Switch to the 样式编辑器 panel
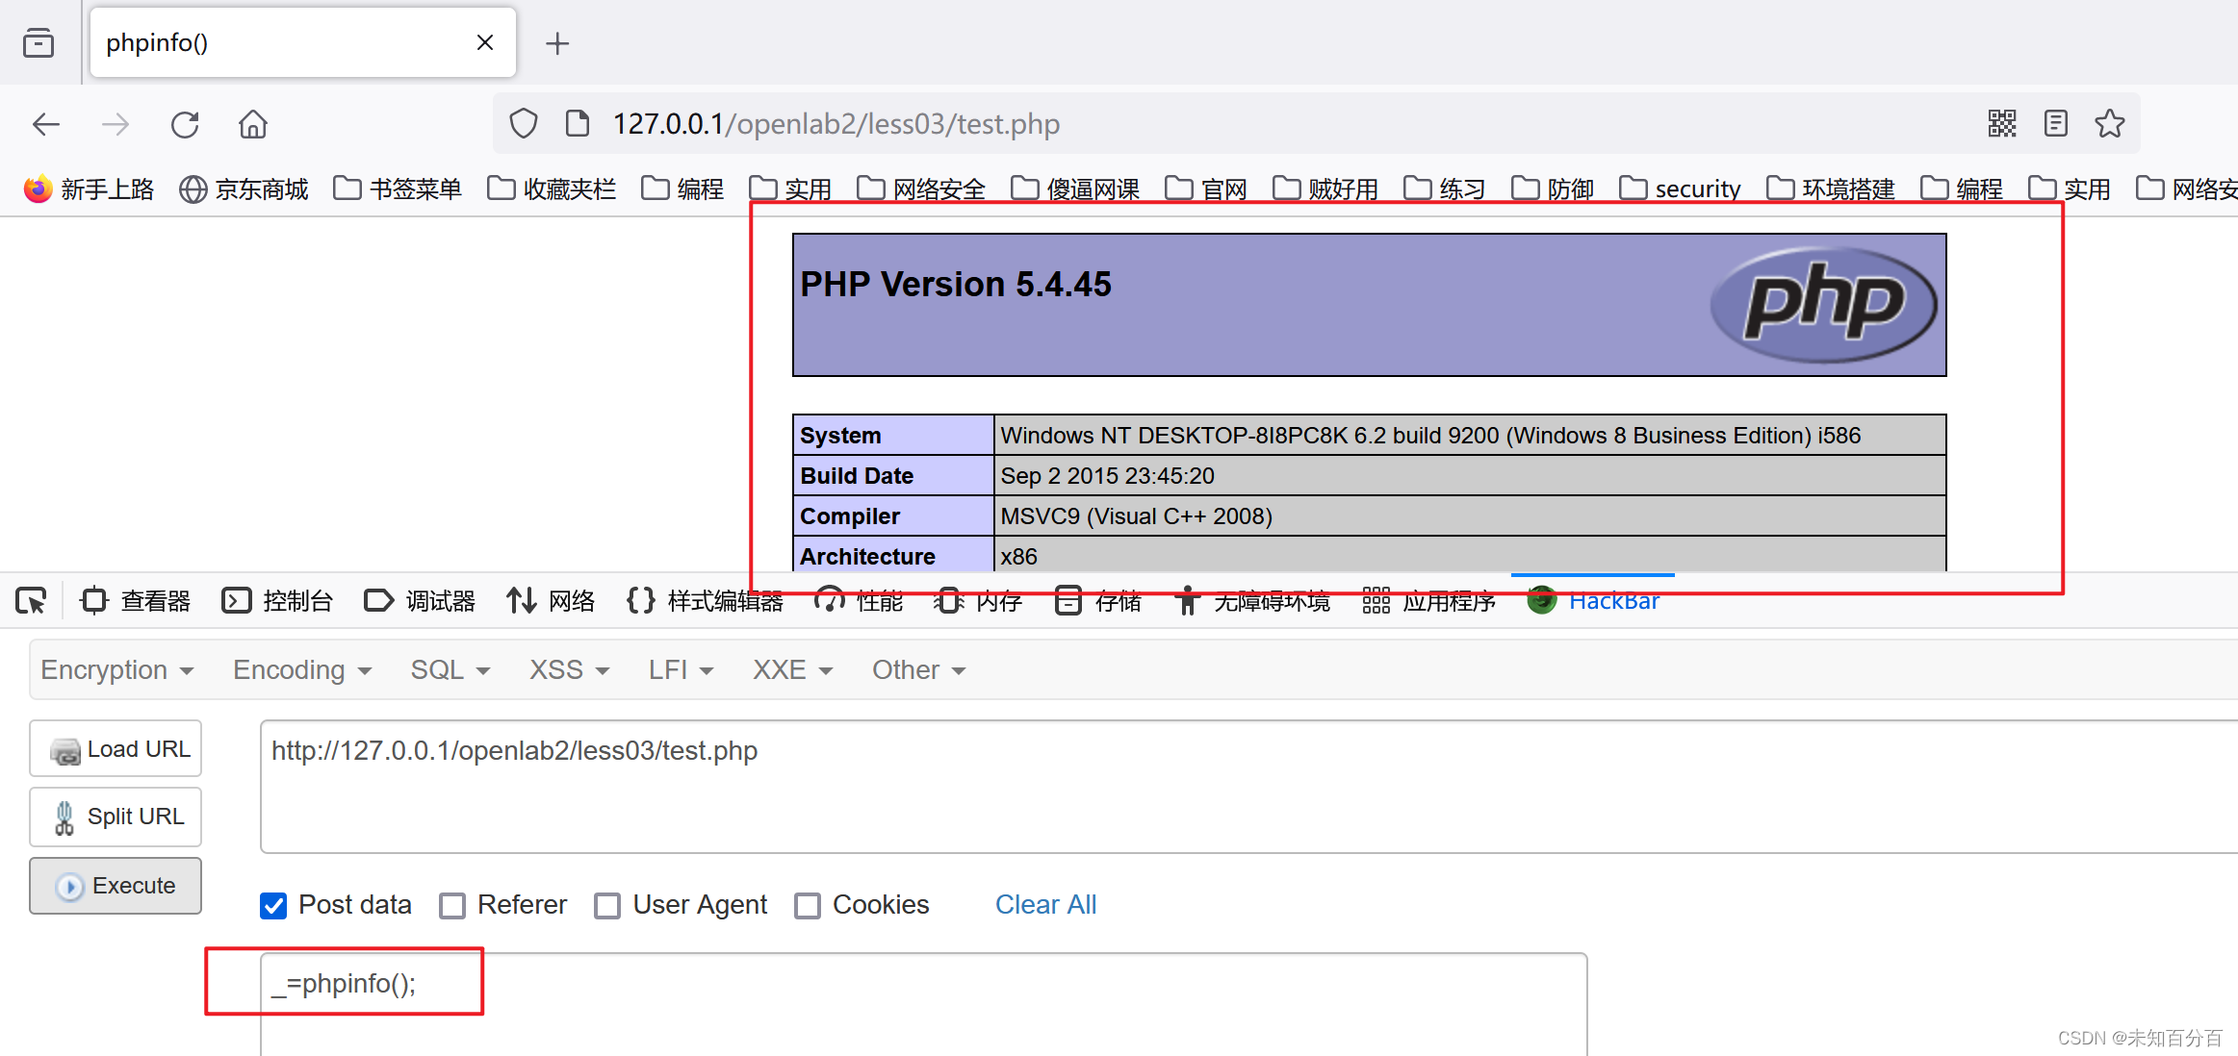Viewport: 2238px width, 1056px height. coord(705,601)
